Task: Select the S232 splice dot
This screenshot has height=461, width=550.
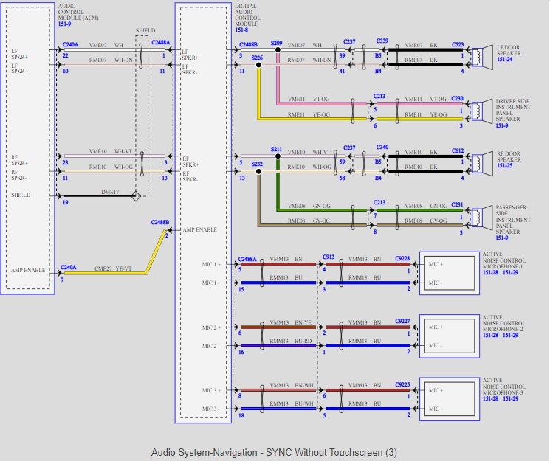Action: click(x=258, y=171)
